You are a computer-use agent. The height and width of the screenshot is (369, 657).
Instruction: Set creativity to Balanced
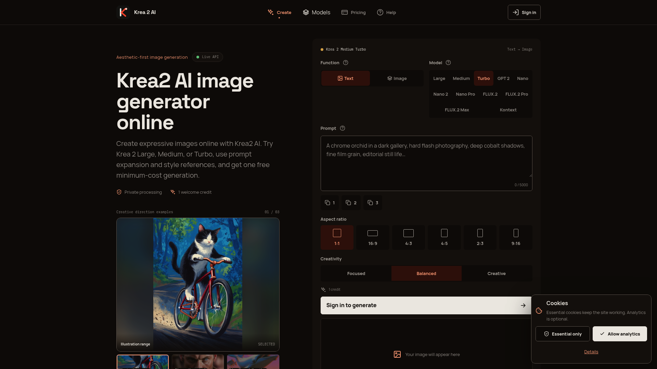(426, 273)
